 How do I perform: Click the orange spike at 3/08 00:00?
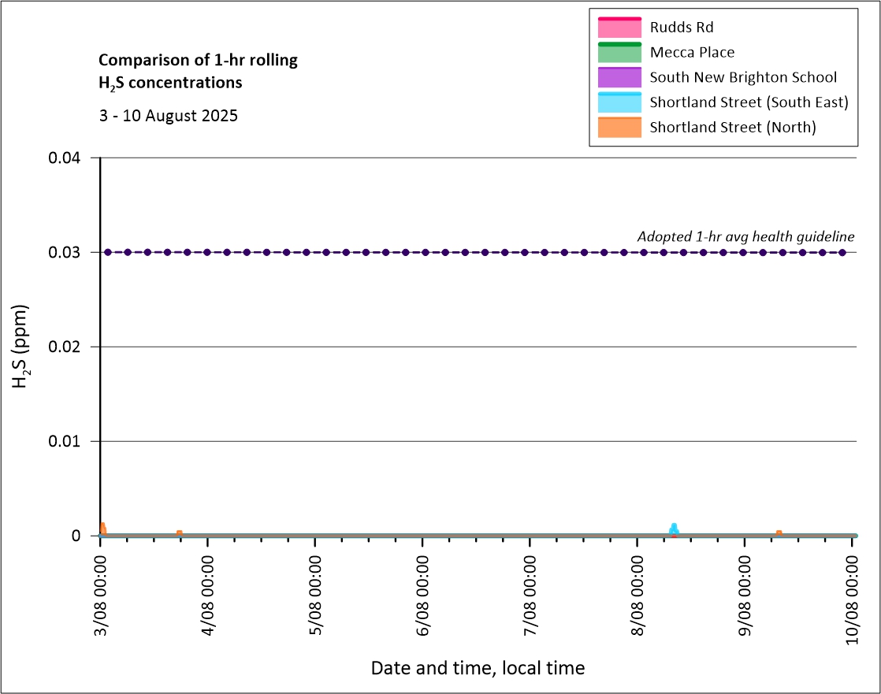click(x=102, y=527)
